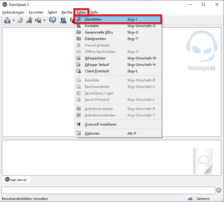
Task: Click the Optionen gear icon
Action: point(79,133)
